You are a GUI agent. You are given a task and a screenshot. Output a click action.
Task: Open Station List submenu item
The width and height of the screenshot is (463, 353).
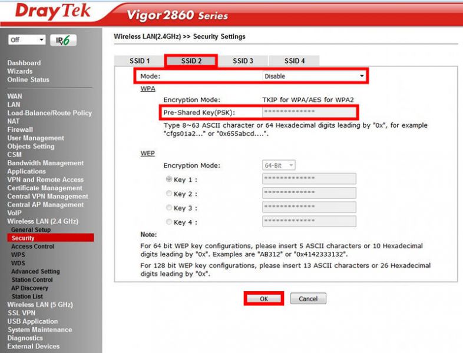[x=27, y=296]
